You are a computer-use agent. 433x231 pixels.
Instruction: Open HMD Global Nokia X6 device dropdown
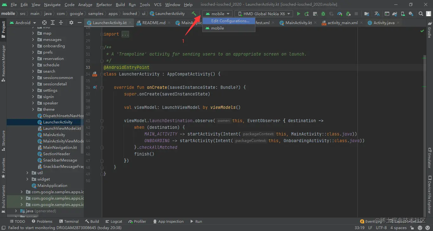coord(264,14)
